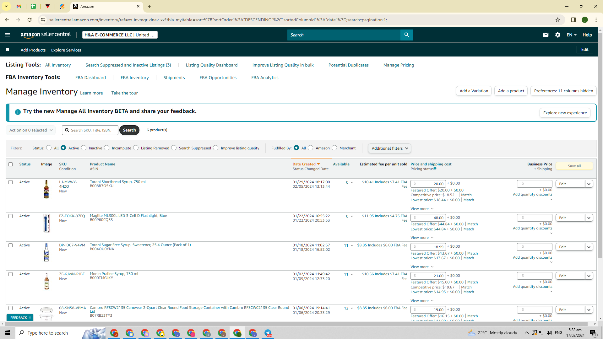Viewport: 603px width, 339px height.
Task: Open the weather widget showing 22°C
Action: (492, 333)
